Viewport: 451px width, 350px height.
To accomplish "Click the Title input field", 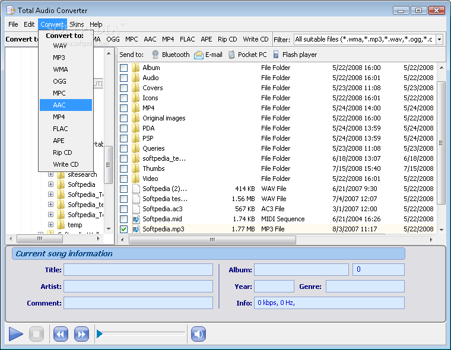I will [138, 270].
